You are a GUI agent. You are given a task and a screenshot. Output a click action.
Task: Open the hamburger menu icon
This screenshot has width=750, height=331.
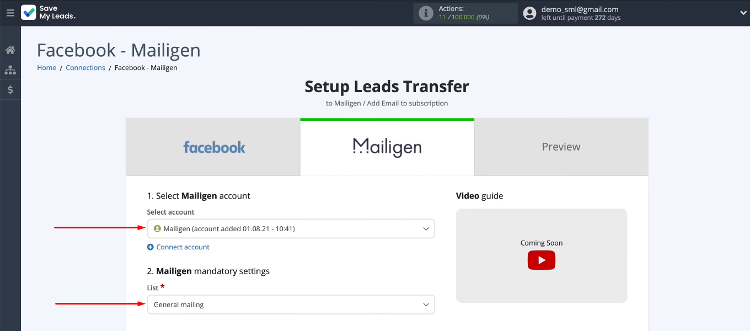click(10, 13)
